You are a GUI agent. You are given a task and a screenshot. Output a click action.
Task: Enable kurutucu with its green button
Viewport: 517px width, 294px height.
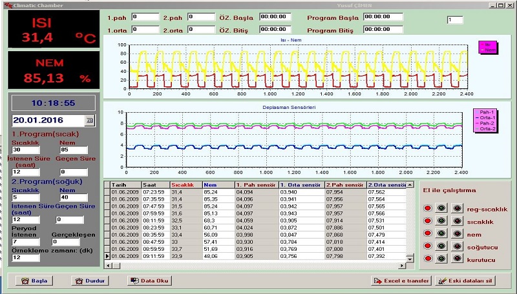pos(441,258)
